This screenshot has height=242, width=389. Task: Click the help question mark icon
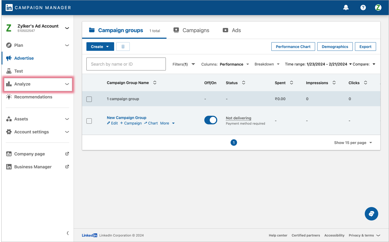click(363, 8)
